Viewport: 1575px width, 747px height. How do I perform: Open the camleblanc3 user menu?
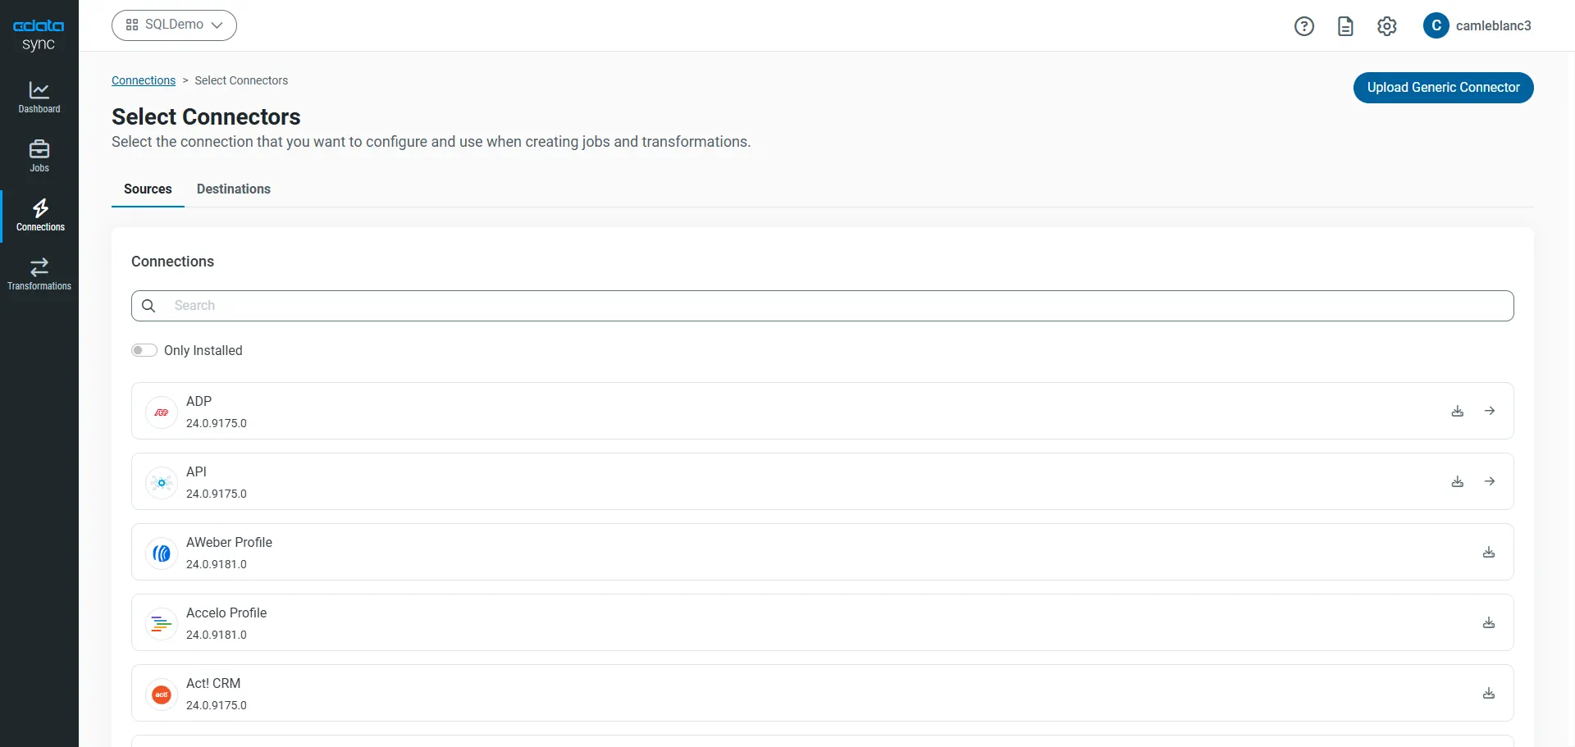1478,26
